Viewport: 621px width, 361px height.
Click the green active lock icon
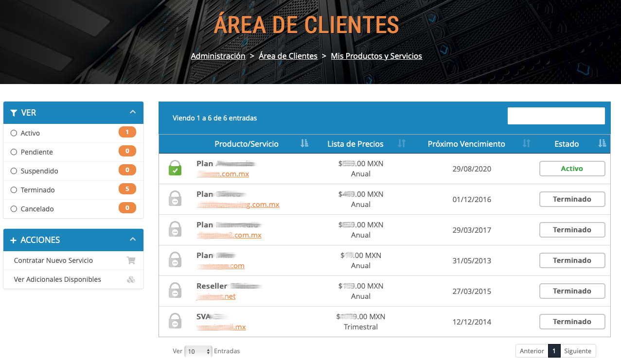175,168
